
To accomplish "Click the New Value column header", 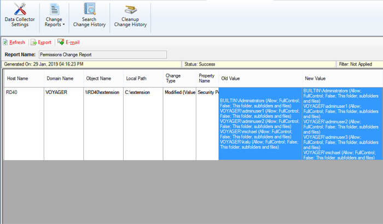I will tap(316, 78).
